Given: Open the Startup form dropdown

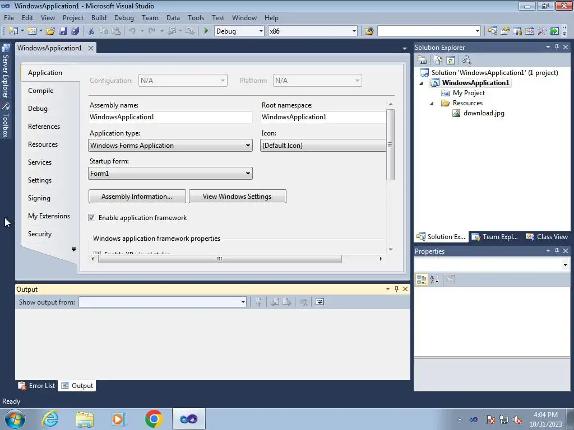Looking at the screenshot, I should pyautogui.click(x=170, y=174).
